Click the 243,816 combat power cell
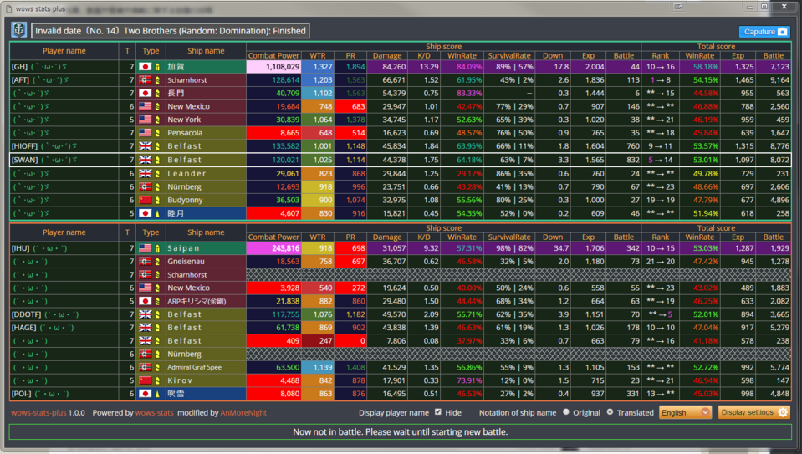This screenshot has width=802, height=454. pyautogui.click(x=273, y=248)
